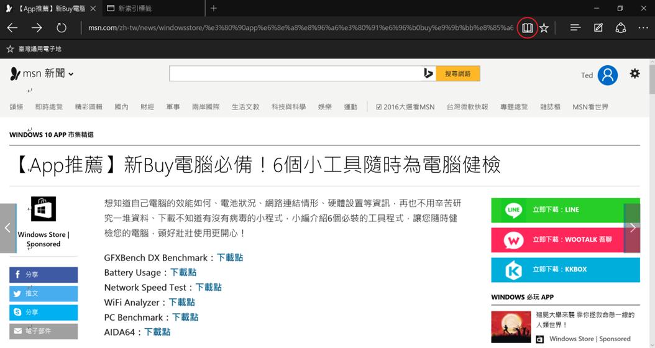The height and width of the screenshot is (348, 655).
Task: Open the 2016大選看MSN link
Action: [405, 107]
